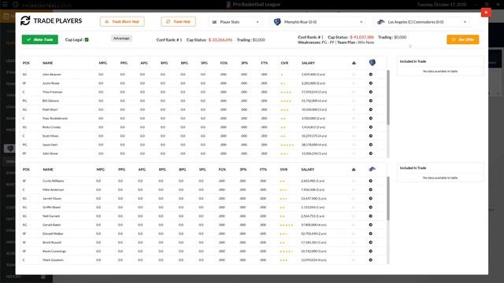The height and width of the screenshot is (283, 504).
Task: Click the Trade Players refresh arrows icon
Action: pos(25,20)
